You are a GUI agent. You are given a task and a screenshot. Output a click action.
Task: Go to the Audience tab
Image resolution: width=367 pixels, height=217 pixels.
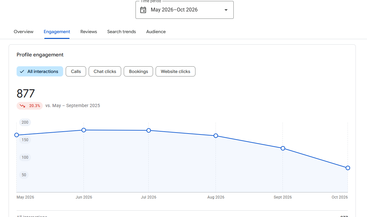[x=156, y=32]
